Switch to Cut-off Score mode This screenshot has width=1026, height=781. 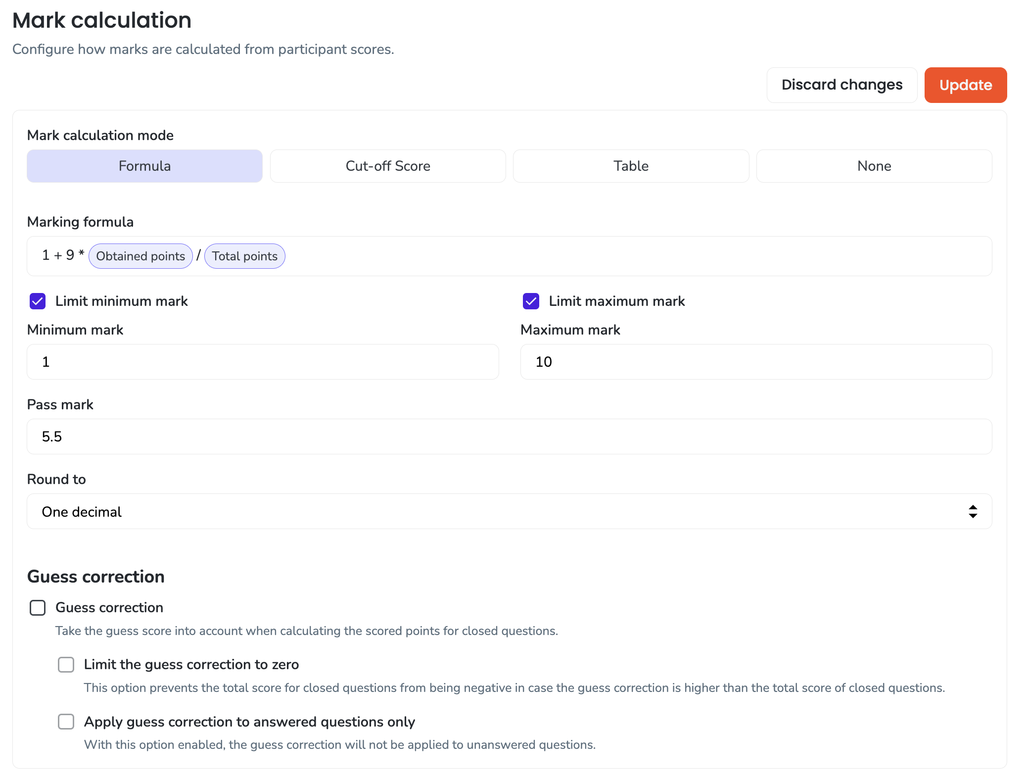pos(388,166)
